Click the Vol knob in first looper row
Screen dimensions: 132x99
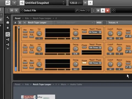[x=39, y=34]
